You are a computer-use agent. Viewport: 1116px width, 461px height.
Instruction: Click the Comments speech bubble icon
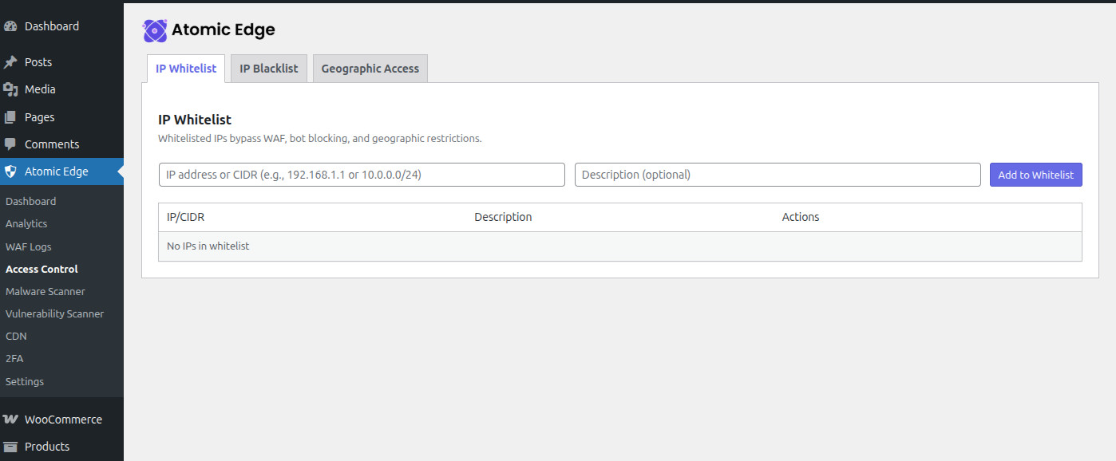click(10, 144)
